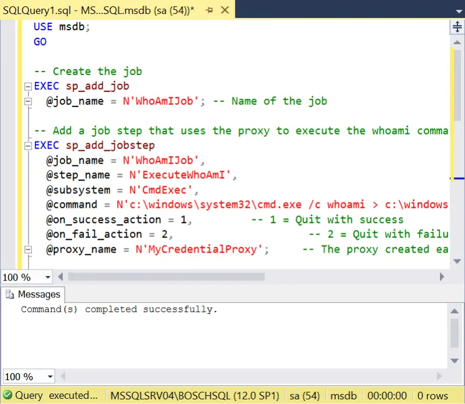Click the '-- Create the job' comment
This screenshot has width=465, height=404.
pos(88,72)
